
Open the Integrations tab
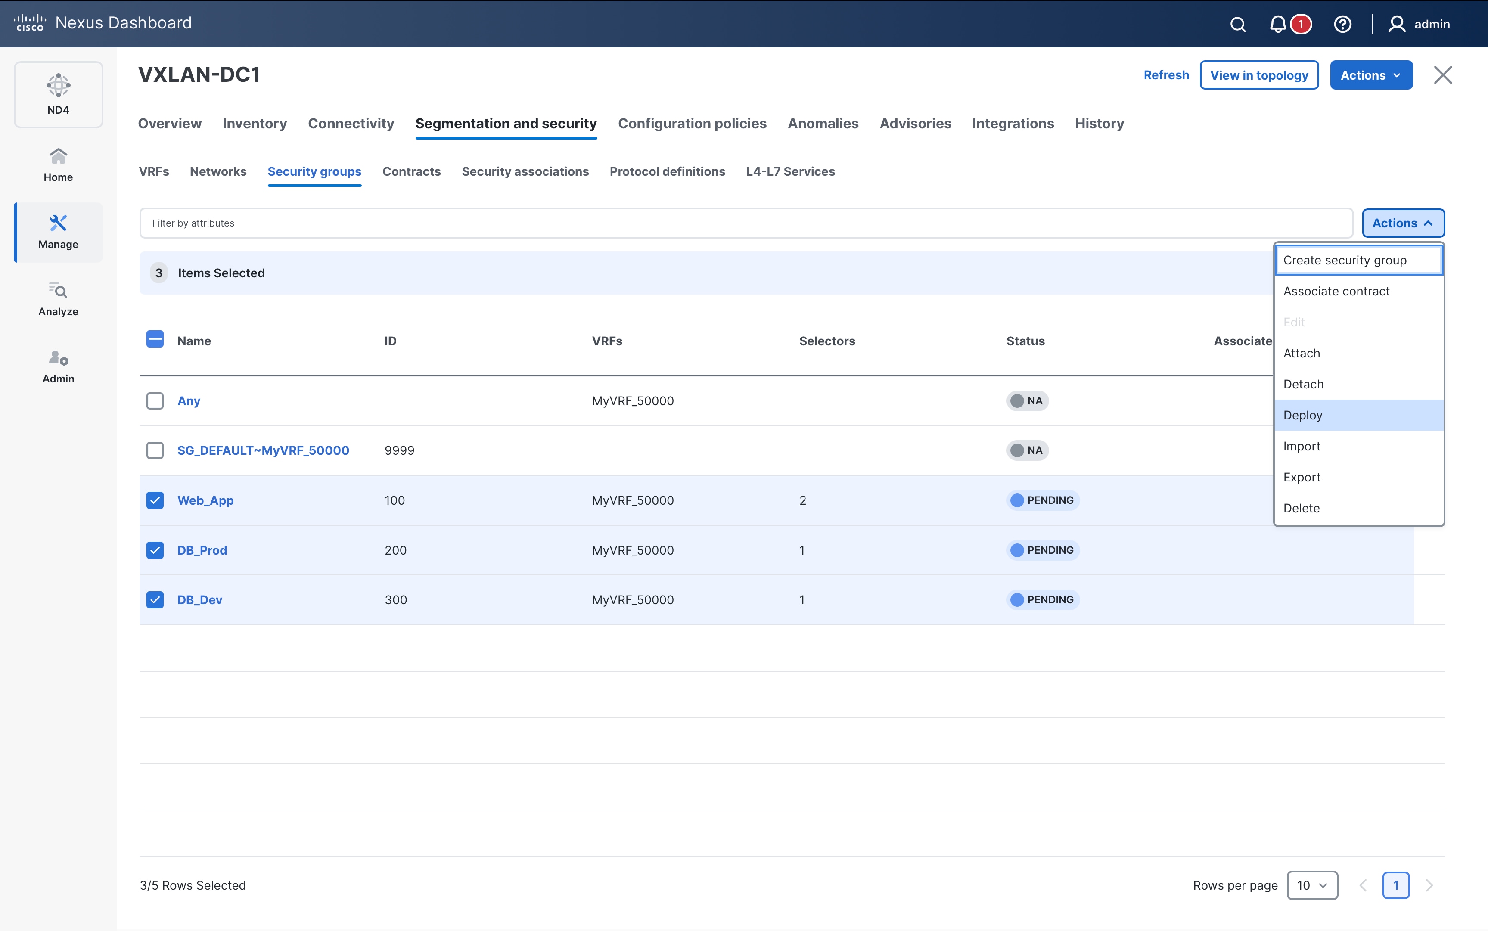[1013, 123]
